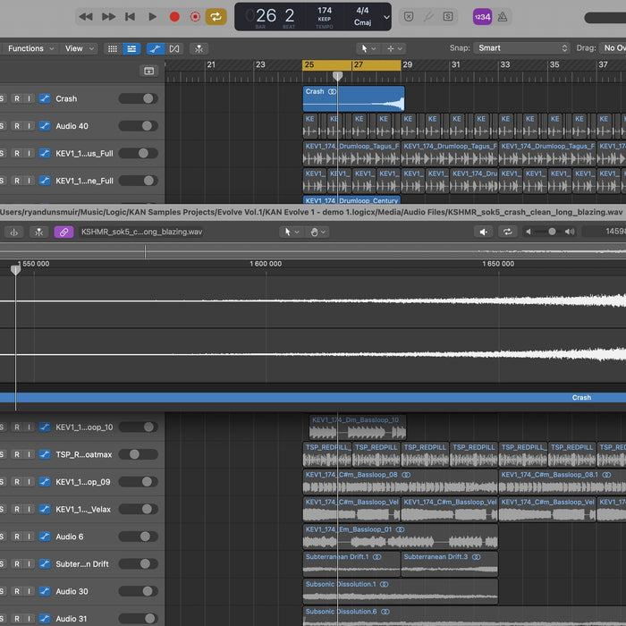Click the Audio 30 track automation icon
Viewport: 626px width, 626px height.
[x=45, y=591]
